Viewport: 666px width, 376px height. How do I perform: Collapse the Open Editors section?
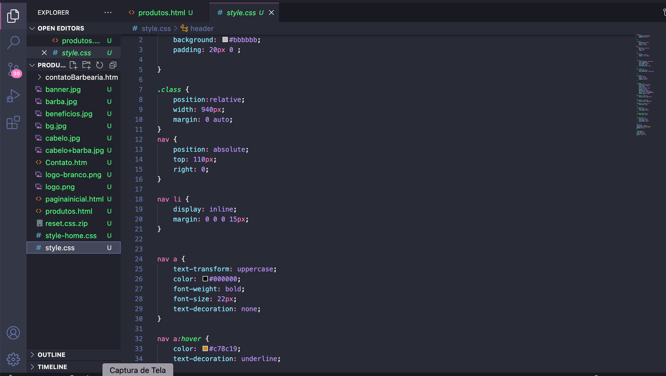32,28
